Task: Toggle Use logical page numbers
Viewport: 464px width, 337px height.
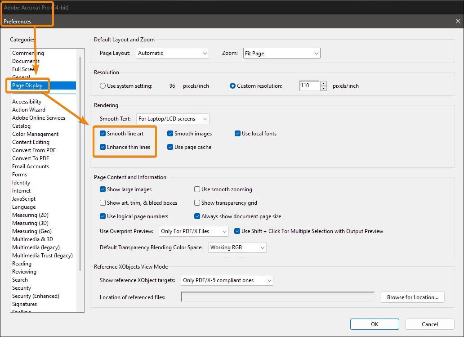Action: pos(103,216)
